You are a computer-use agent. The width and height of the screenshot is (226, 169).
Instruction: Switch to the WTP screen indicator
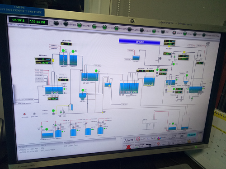(x=94, y=27)
